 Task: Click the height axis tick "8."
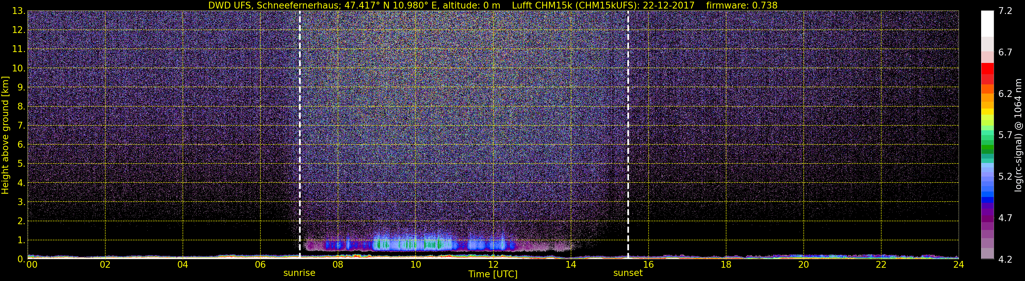click(x=21, y=107)
